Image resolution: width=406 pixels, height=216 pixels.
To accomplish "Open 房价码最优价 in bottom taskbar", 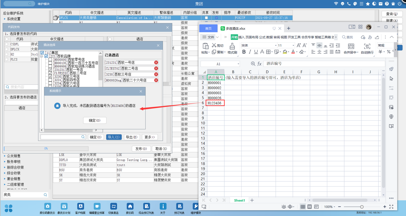I will (47, 206).
